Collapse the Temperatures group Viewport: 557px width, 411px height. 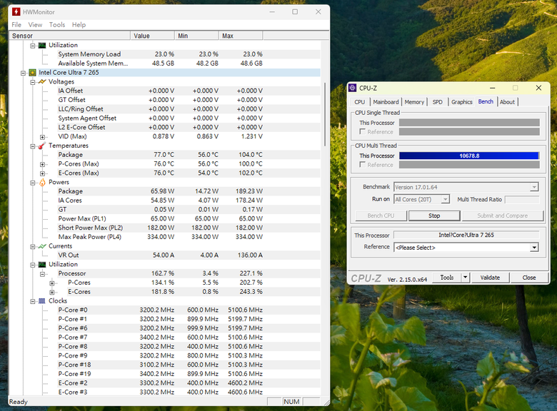tap(33, 146)
